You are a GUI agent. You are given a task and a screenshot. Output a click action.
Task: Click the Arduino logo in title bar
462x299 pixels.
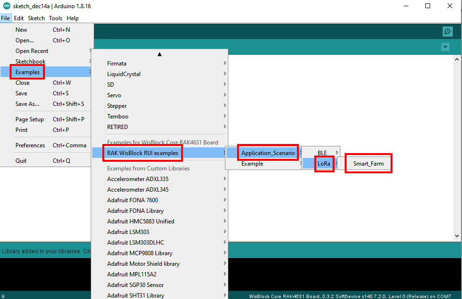tap(6, 6)
